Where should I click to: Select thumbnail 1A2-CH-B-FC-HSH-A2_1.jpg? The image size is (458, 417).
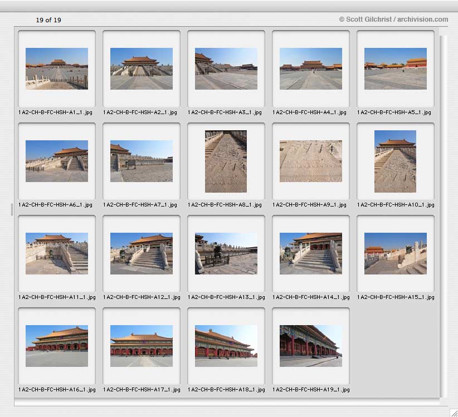point(142,68)
